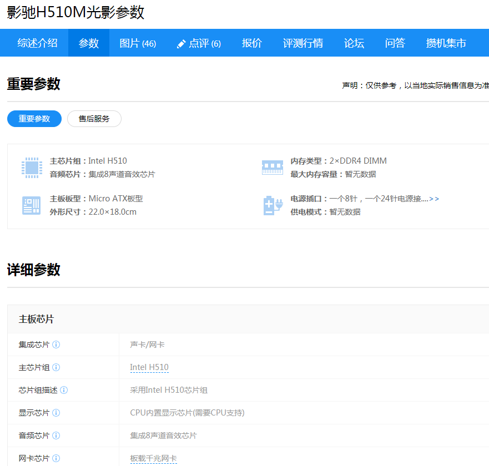
Task: Click the 集成芯片 row label
Action: tap(34, 345)
